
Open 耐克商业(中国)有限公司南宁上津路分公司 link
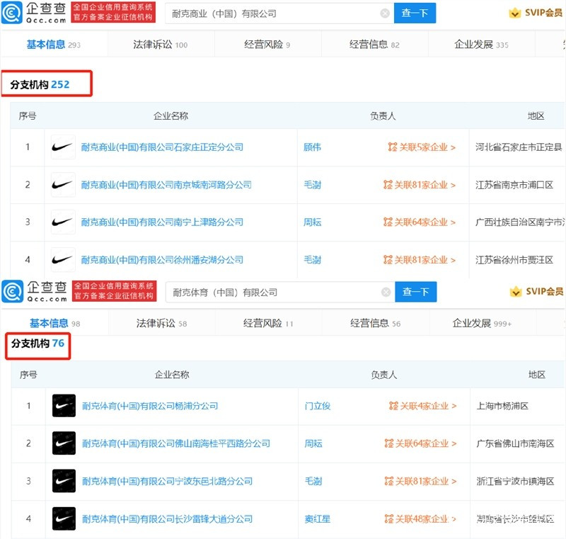(162, 222)
